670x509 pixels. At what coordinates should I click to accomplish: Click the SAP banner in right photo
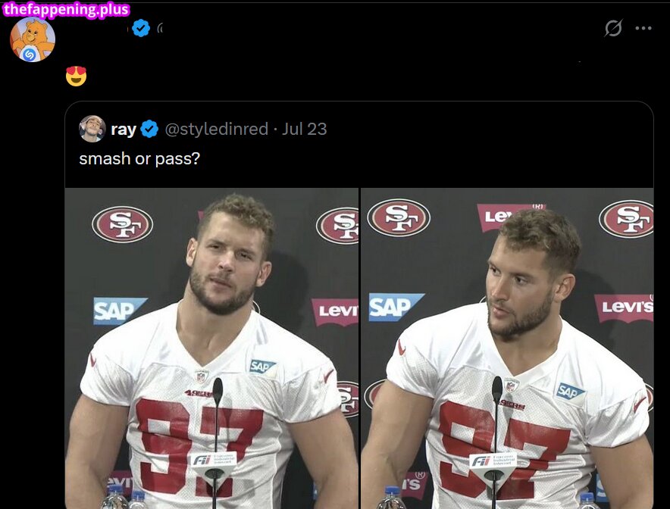[x=396, y=307]
